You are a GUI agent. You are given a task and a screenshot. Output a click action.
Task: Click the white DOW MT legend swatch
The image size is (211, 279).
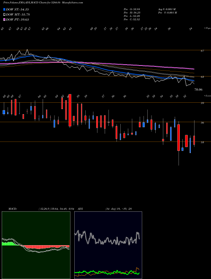(5, 14)
